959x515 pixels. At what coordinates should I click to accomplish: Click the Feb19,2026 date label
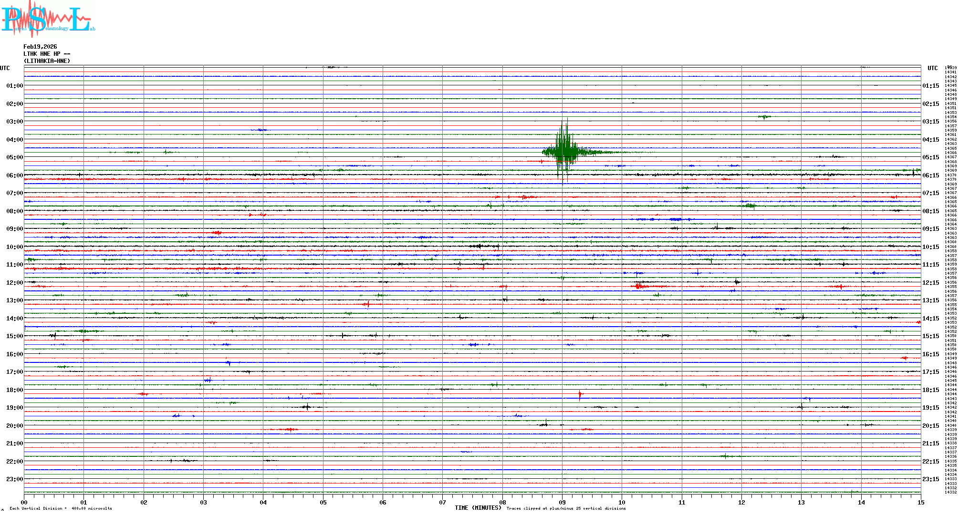[x=40, y=47]
